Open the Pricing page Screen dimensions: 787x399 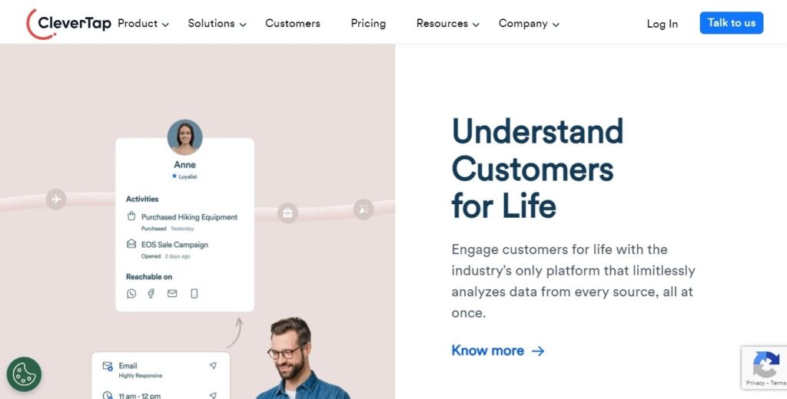click(x=368, y=24)
